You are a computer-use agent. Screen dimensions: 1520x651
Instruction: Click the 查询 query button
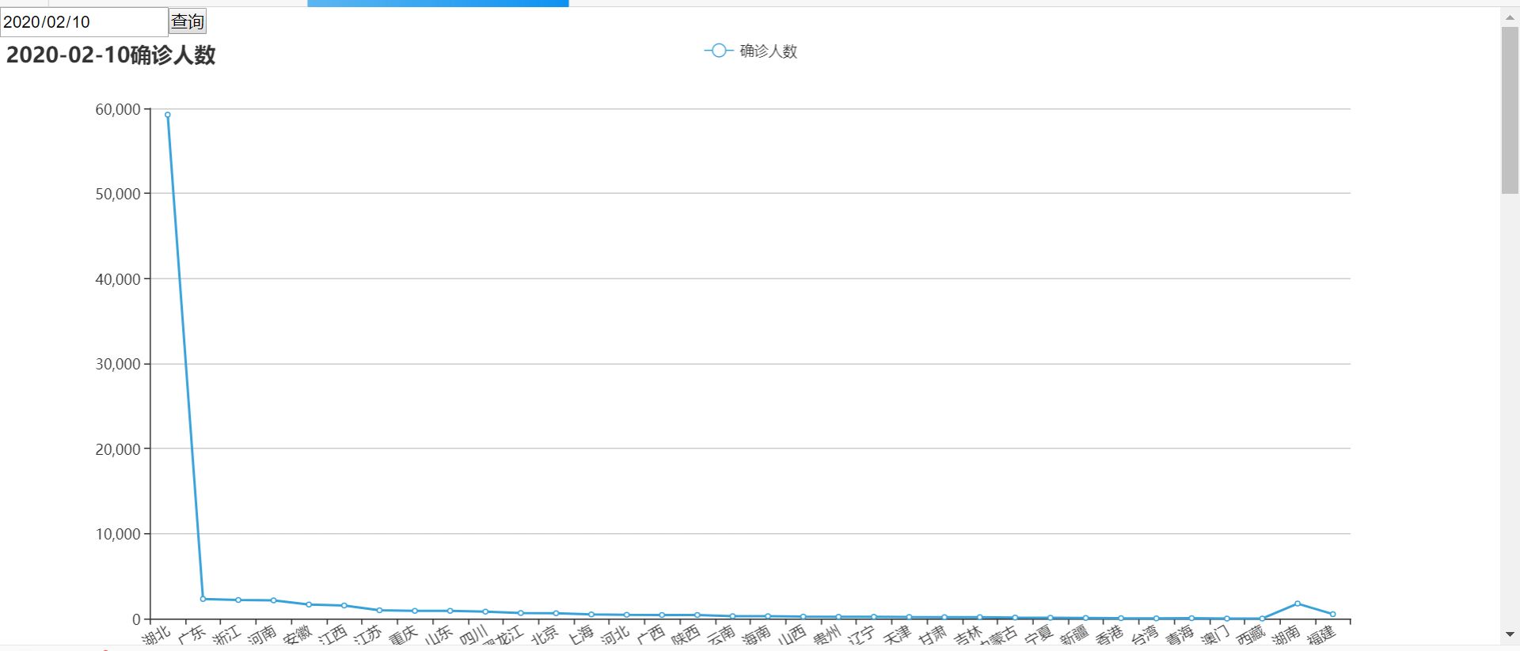click(x=188, y=21)
